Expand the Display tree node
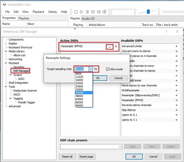Viewport: 184px width, 162px height. (x=6, y=44)
